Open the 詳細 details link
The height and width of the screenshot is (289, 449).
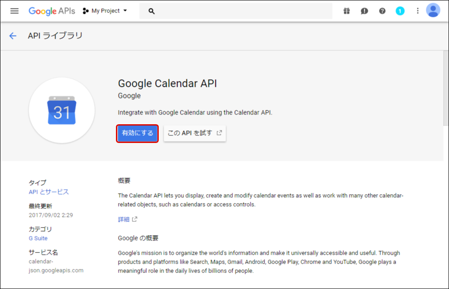128,219
